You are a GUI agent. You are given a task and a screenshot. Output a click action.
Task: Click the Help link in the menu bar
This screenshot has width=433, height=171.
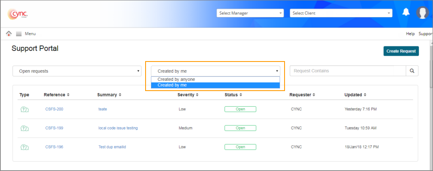pyautogui.click(x=410, y=34)
